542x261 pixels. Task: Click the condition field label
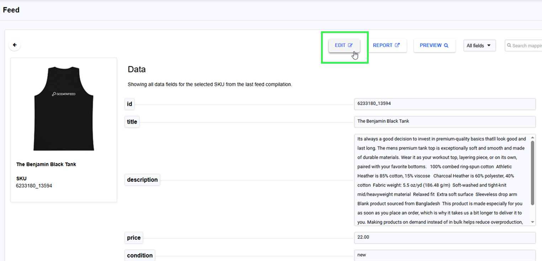140,255
